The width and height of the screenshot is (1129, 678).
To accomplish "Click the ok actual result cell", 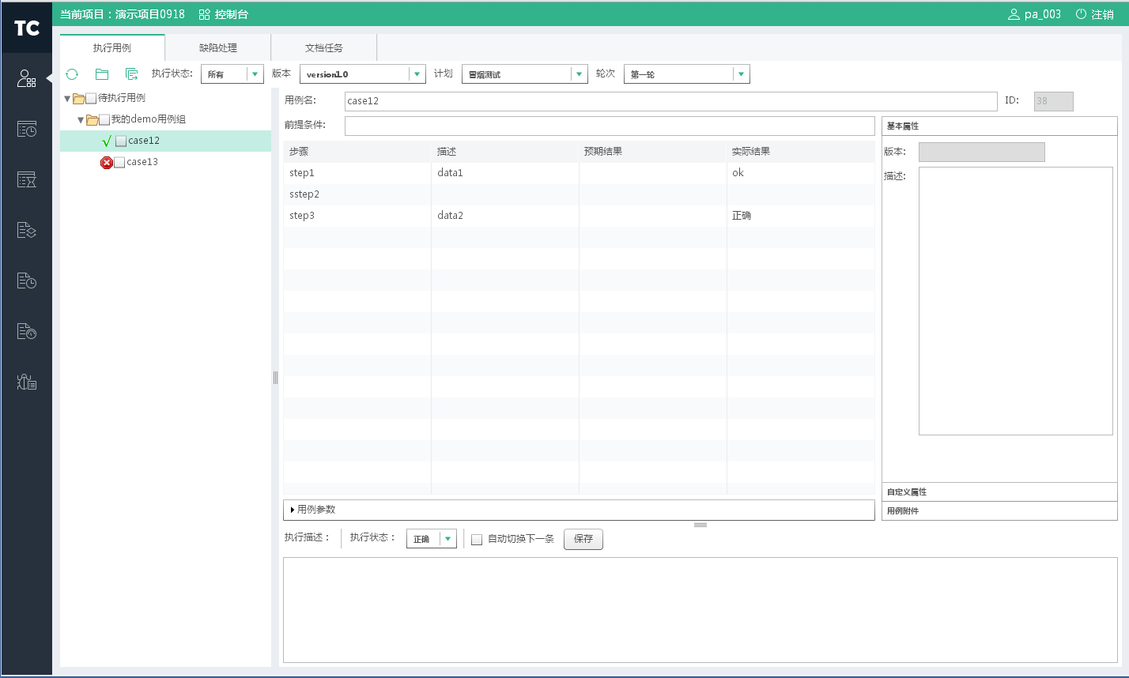I will point(801,172).
